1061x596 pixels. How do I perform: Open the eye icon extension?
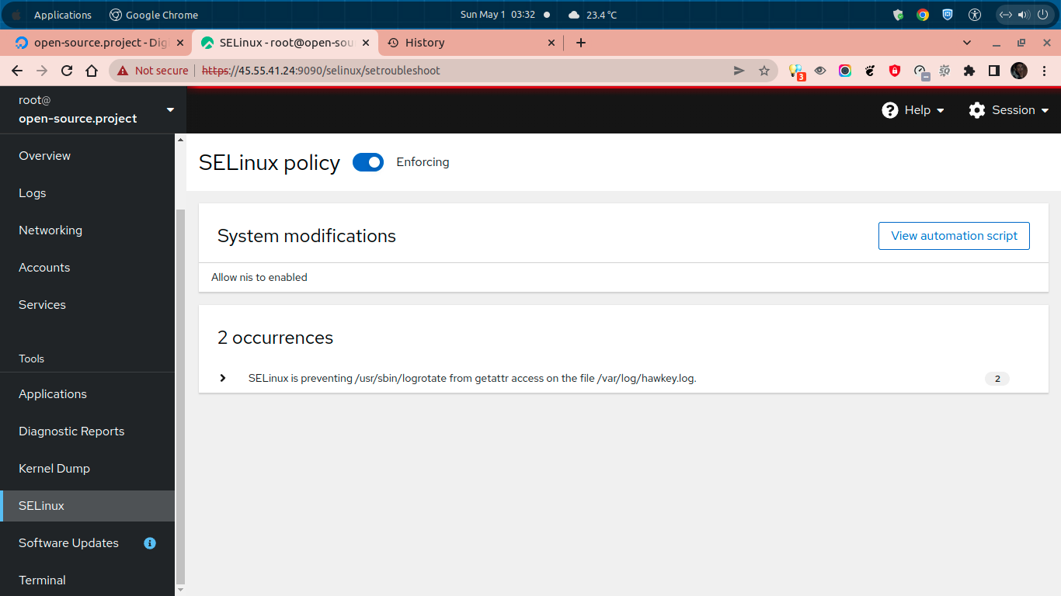pyautogui.click(x=820, y=71)
